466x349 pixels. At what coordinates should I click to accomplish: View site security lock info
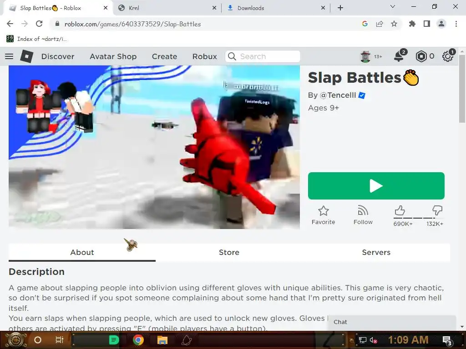(x=57, y=24)
